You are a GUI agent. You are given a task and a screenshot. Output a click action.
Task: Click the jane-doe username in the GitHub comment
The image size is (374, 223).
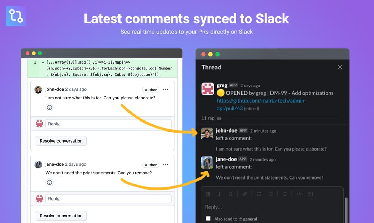55,164
